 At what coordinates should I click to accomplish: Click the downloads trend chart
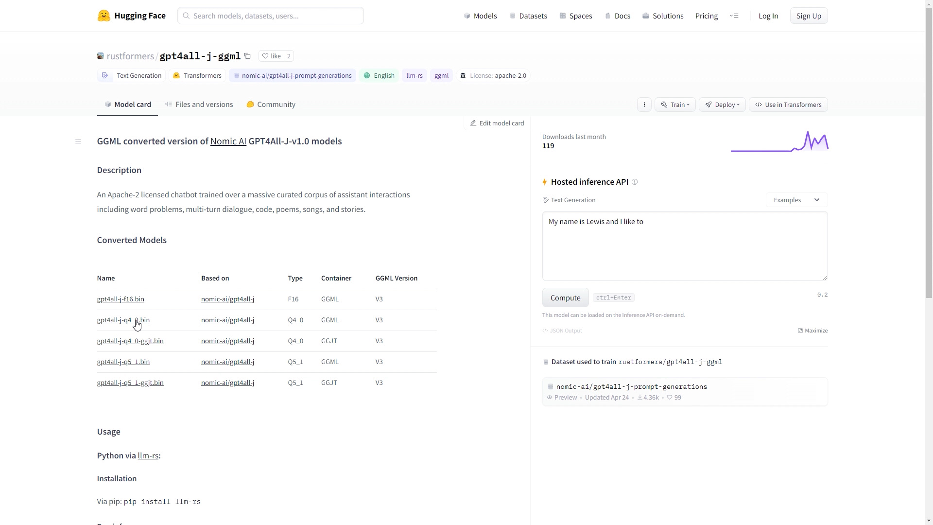point(779,141)
